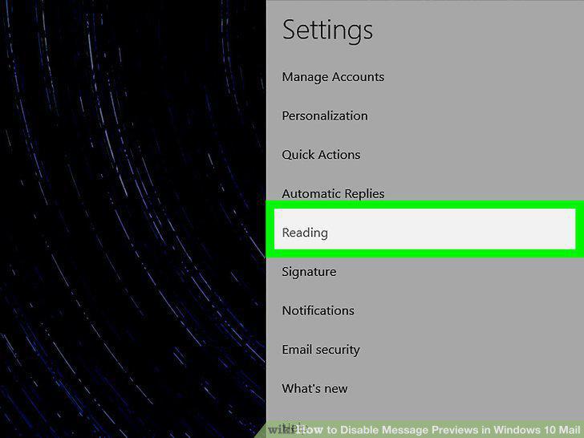
Task: Choose the Reading settings option
Action: pos(424,229)
